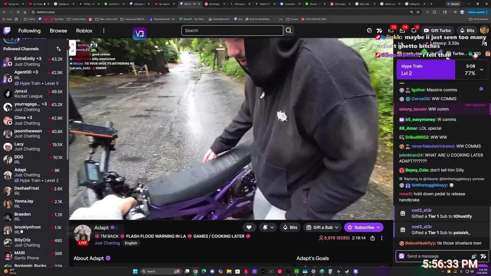Viewport: 491px width, 276px height.
Task: Bookmark page with the star icon
Action: tap(418, 12)
